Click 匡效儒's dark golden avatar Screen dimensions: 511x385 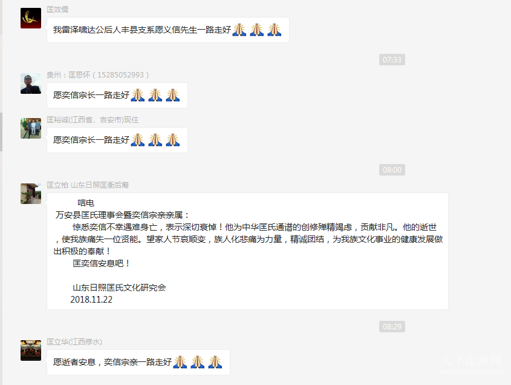point(31,18)
